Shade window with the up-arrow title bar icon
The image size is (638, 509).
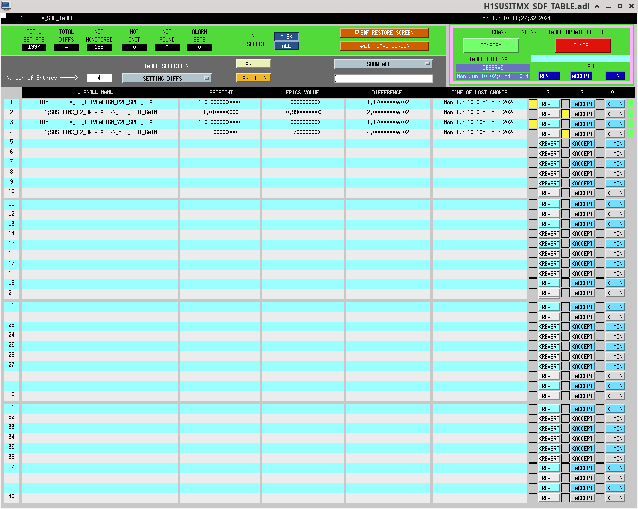point(597,6)
